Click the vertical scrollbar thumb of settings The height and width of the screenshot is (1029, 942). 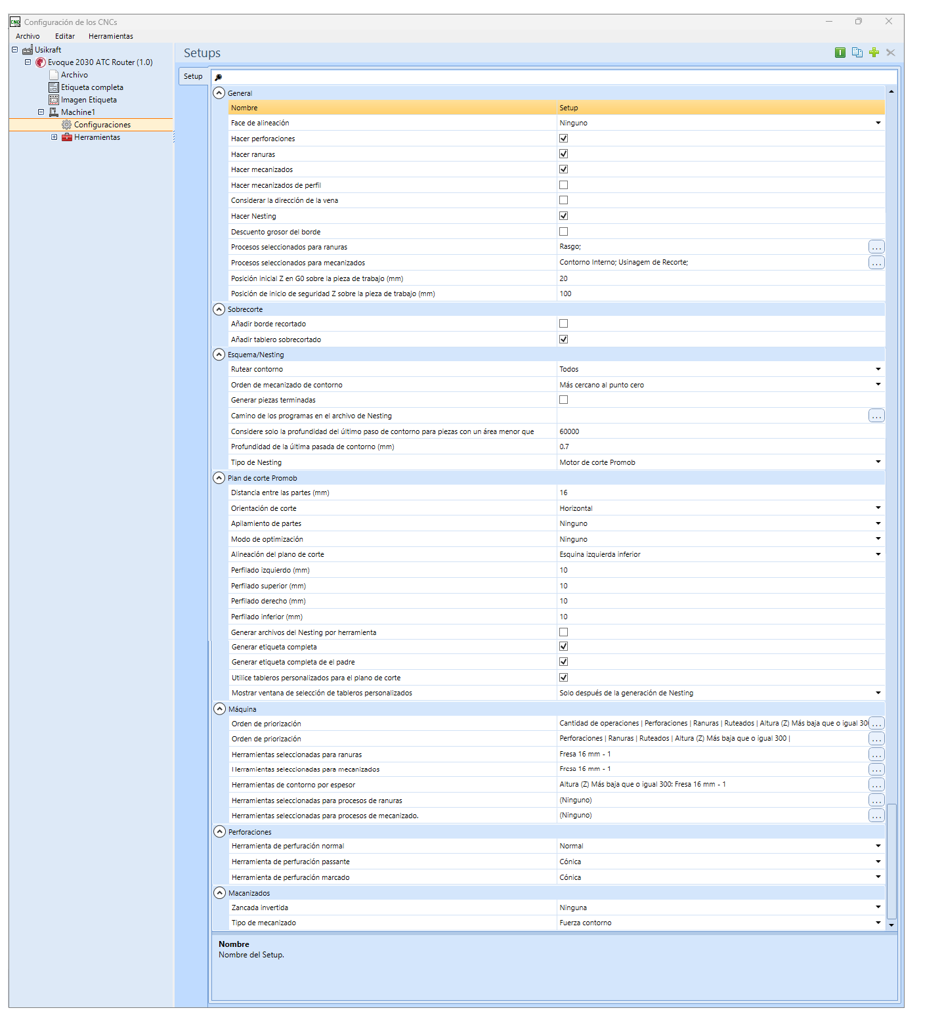point(891,861)
